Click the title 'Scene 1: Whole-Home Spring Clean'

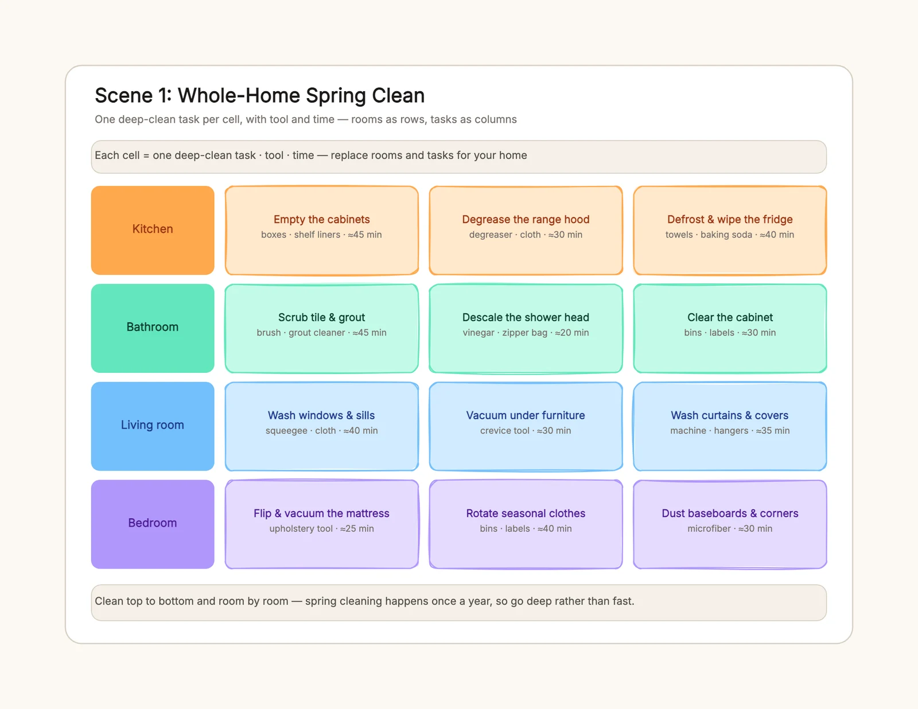coord(260,95)
